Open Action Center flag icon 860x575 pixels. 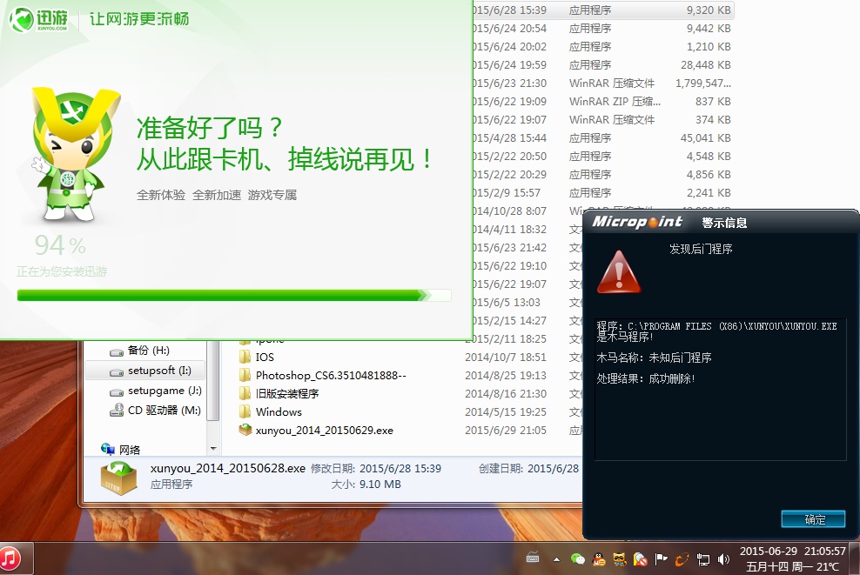[662, 559]
